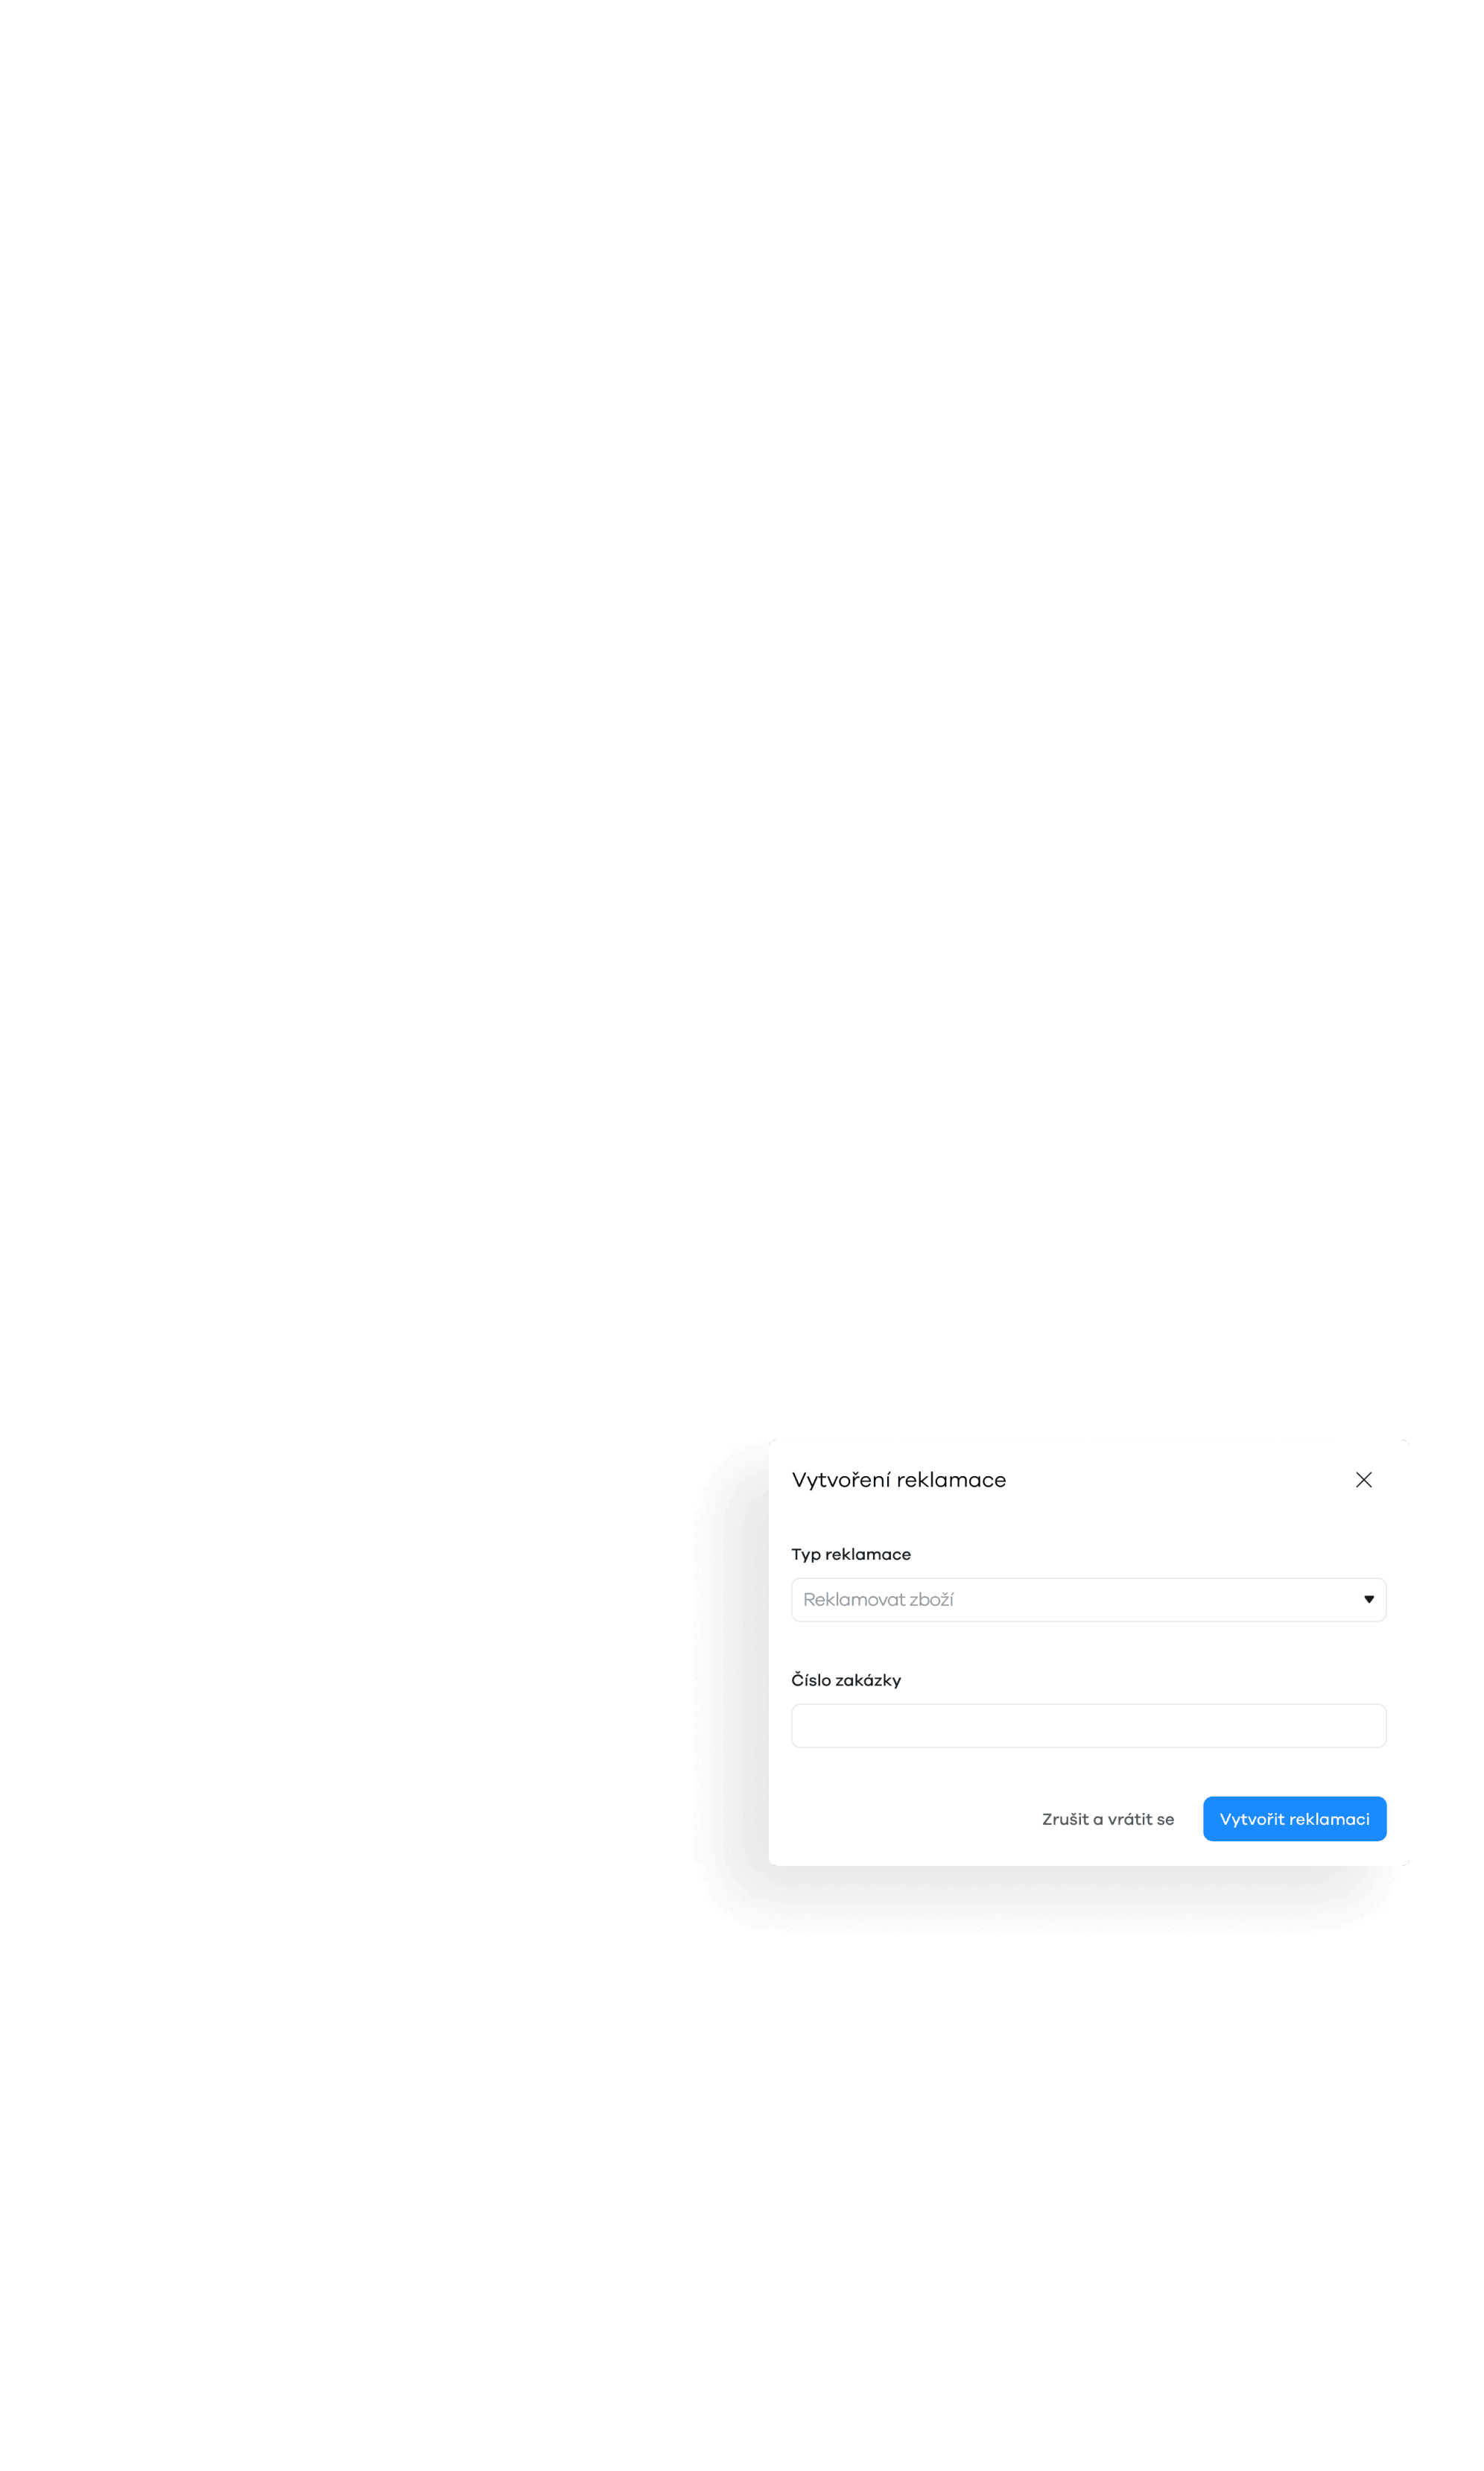Choose the Zrušit a vrátit se option
The height and width of the screenshot is (2471, 1484).
(1107, 1818)
